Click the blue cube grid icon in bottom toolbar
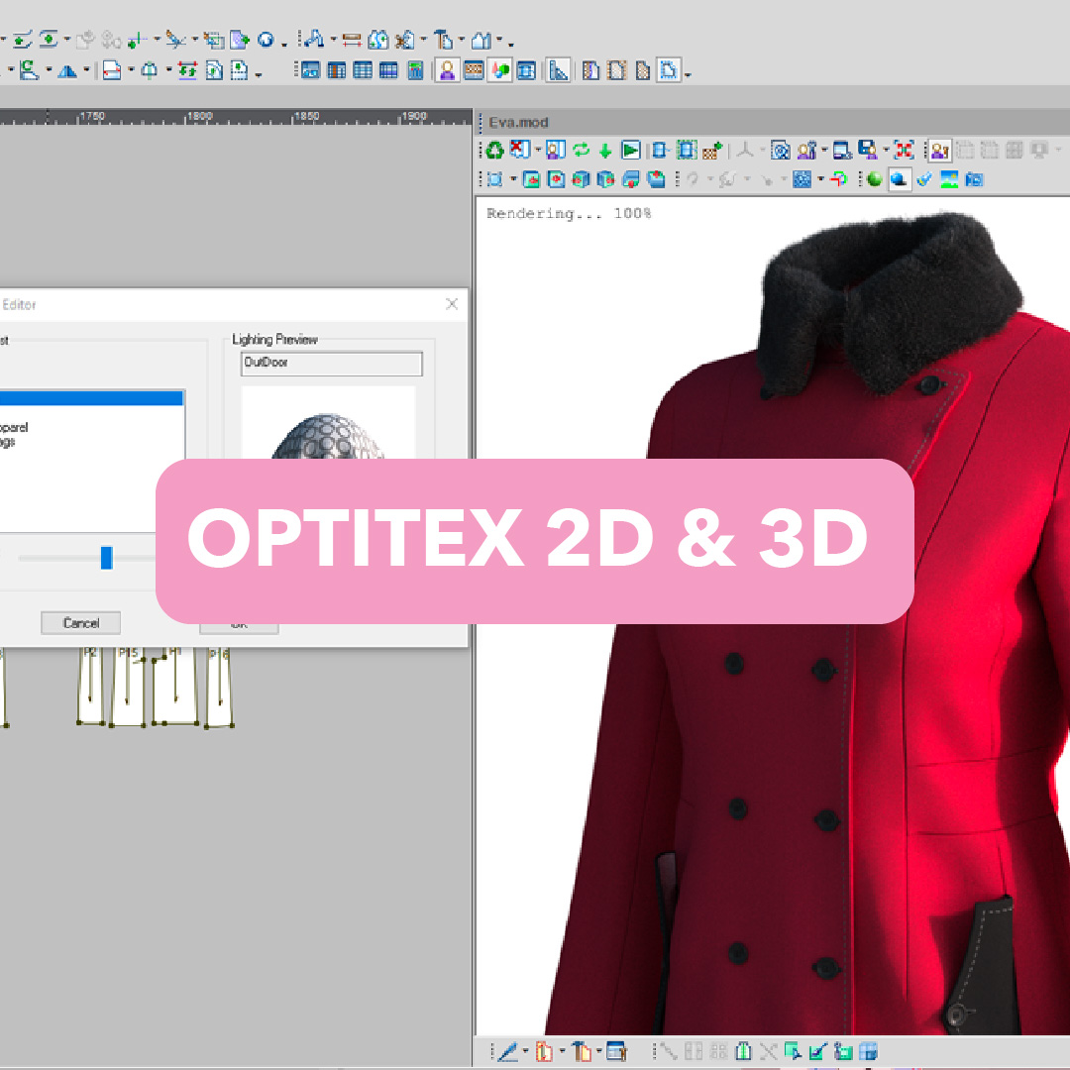1070x1070 pixels. [868, 1051]
